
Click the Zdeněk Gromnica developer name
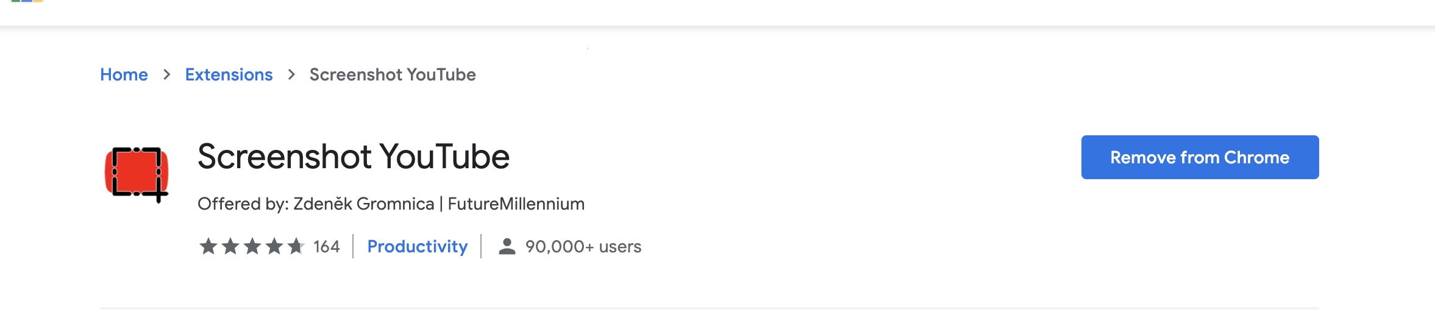(363, 204)
